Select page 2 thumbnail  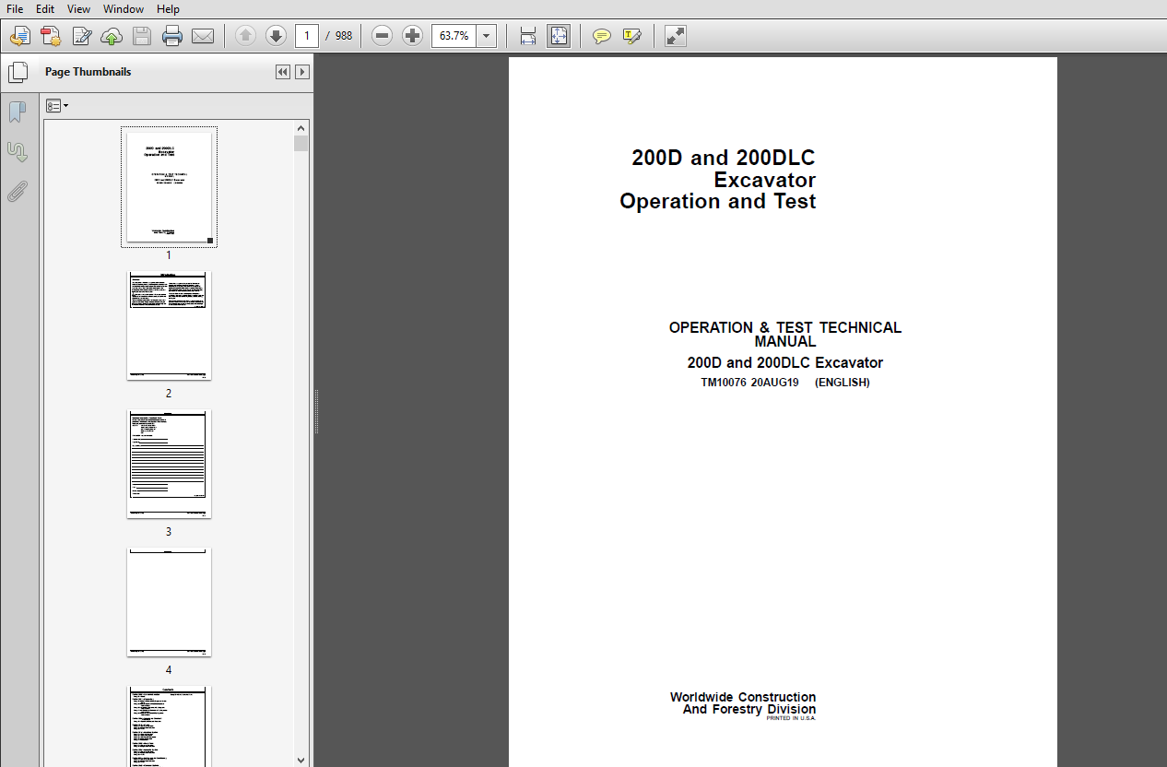tap(169, 325)
